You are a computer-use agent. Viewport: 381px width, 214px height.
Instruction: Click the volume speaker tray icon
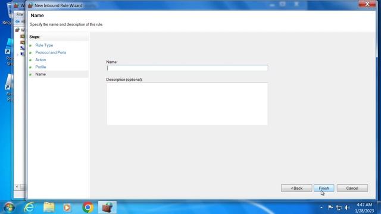[x=347, y=207]
